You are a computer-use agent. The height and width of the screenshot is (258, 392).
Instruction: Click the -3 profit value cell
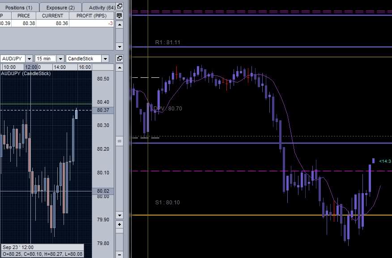click(x=91, y=23)
